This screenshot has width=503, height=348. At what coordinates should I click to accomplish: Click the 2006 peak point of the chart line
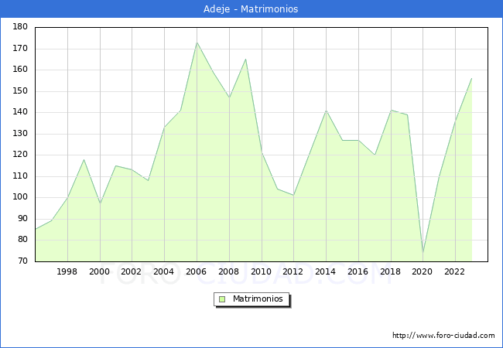pyautogui.click(x=197, y=43)
